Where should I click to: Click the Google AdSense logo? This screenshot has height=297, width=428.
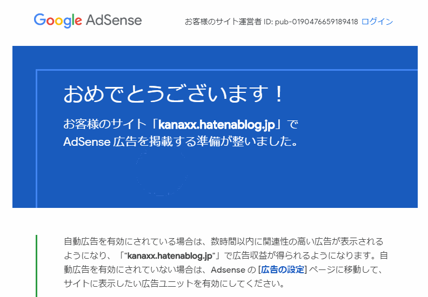pos(88,21)
